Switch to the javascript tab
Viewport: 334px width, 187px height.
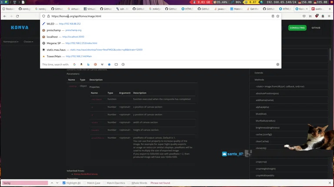click(x=220, y=9)
